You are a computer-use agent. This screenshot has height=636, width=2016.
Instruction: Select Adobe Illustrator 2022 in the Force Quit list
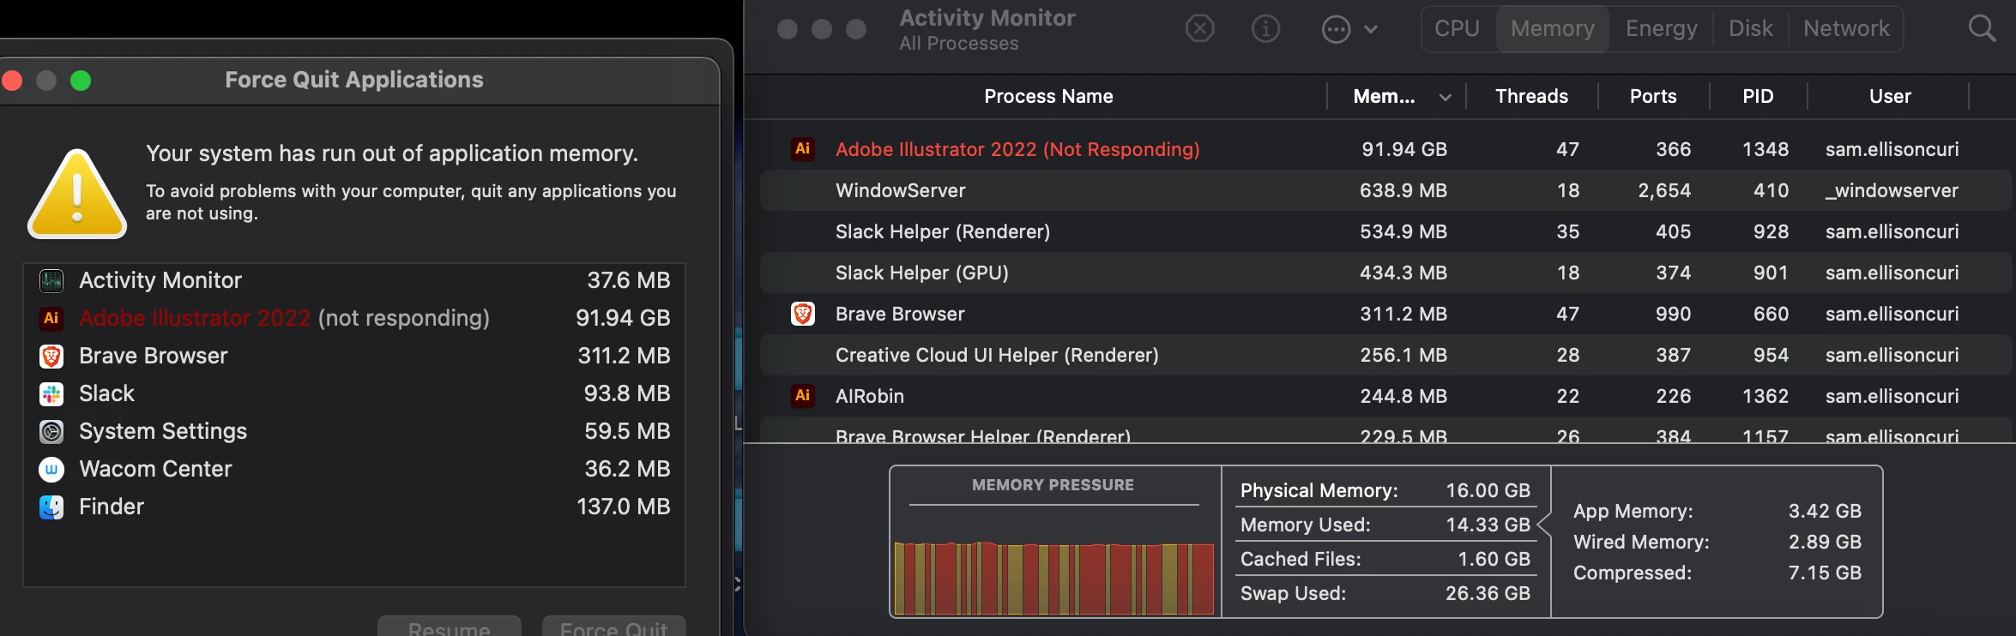click(x=354, y=318)
